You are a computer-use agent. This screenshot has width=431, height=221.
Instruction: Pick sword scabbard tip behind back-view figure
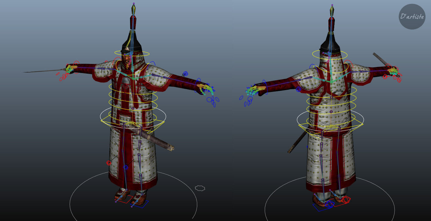click(x=291, y=150)
